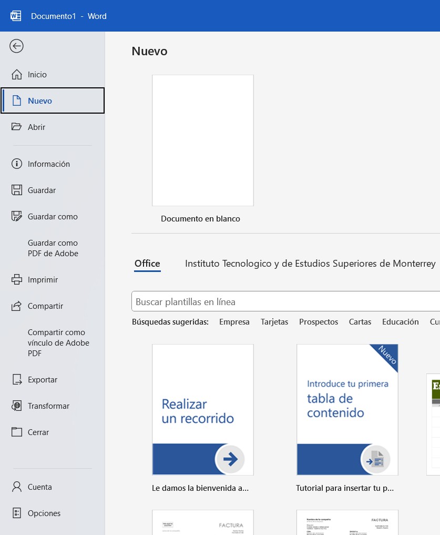Click the Guardar como pencil-disk icon
The width and height of the screenshot is (440, 535).
coord(17,216)
